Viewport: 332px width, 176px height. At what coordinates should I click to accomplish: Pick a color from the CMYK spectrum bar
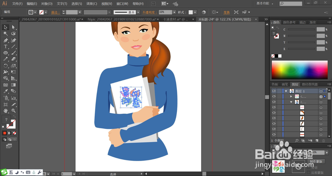pyautogui.click(x=299, y=70)
